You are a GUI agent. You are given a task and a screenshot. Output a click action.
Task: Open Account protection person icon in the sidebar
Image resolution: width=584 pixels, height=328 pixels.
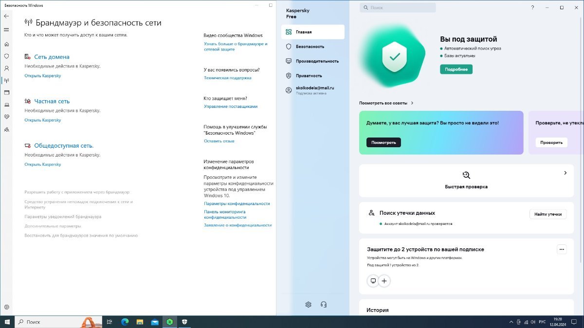(6, 69)
